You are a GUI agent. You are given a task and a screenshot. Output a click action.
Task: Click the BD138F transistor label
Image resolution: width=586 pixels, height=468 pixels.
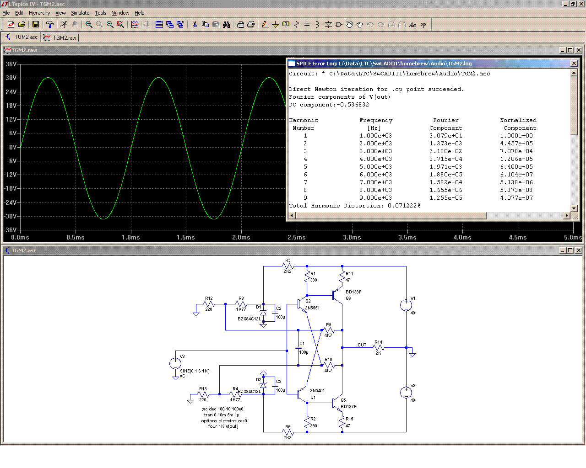click(353, 292)
